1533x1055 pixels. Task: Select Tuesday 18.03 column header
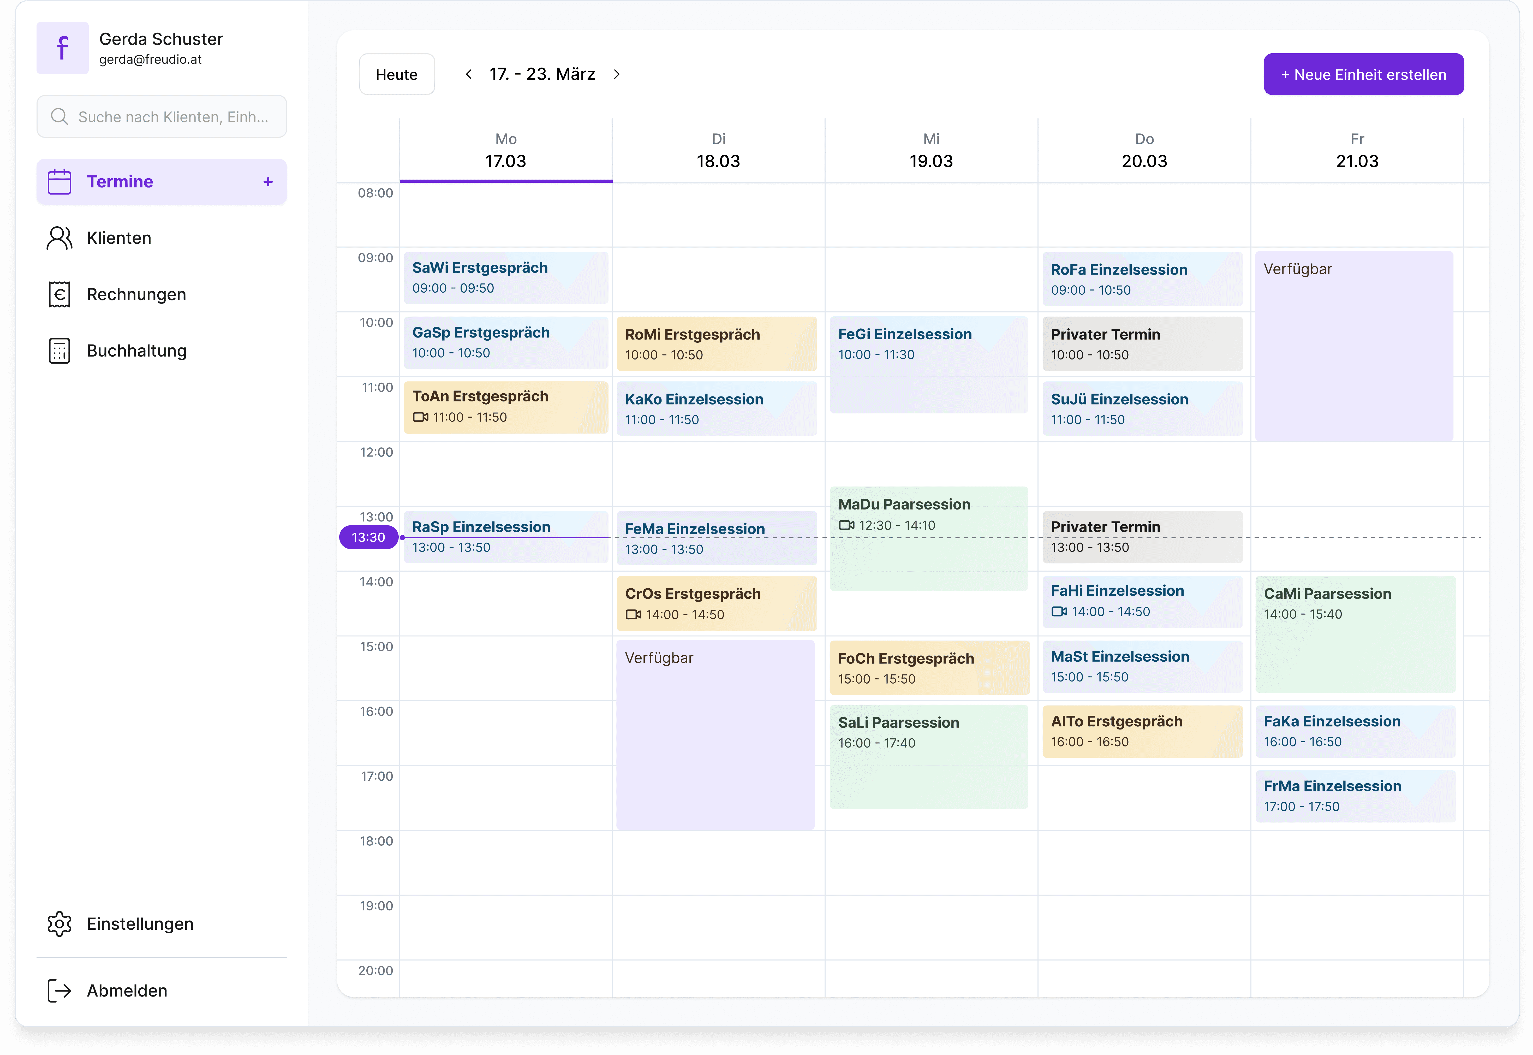coord(719,151)
